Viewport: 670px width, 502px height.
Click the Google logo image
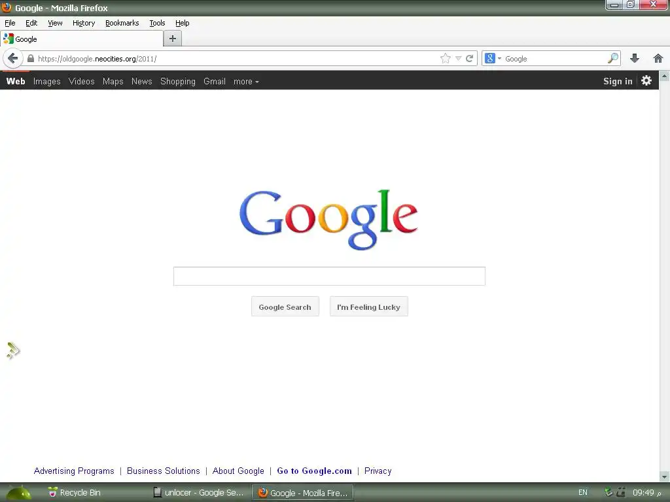[328, 220]
